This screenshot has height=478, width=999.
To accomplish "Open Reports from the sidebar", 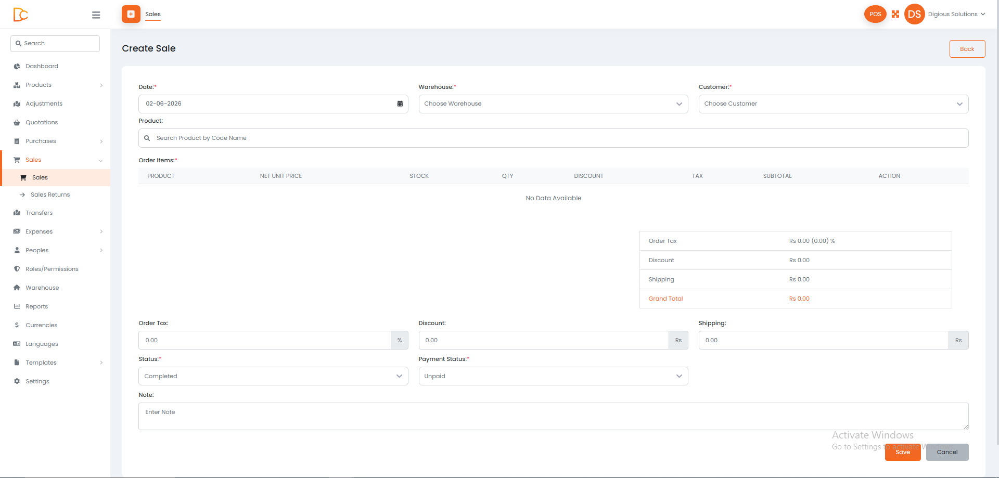I will [36, 306].
